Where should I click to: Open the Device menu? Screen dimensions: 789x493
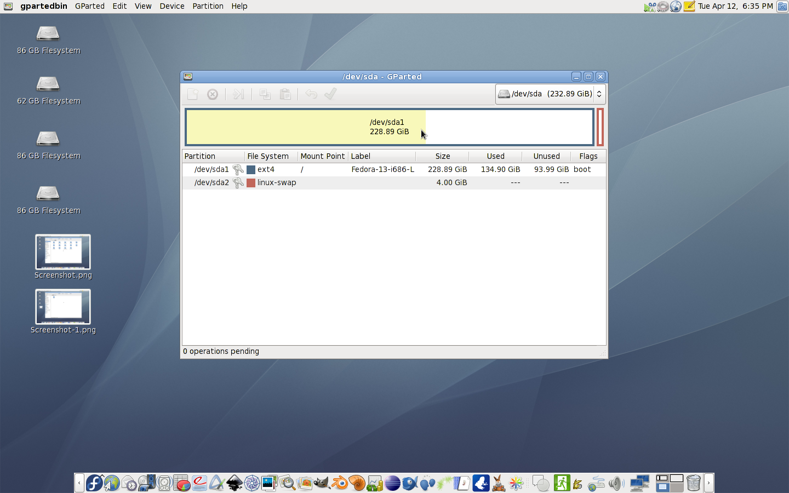coord(172,6)
